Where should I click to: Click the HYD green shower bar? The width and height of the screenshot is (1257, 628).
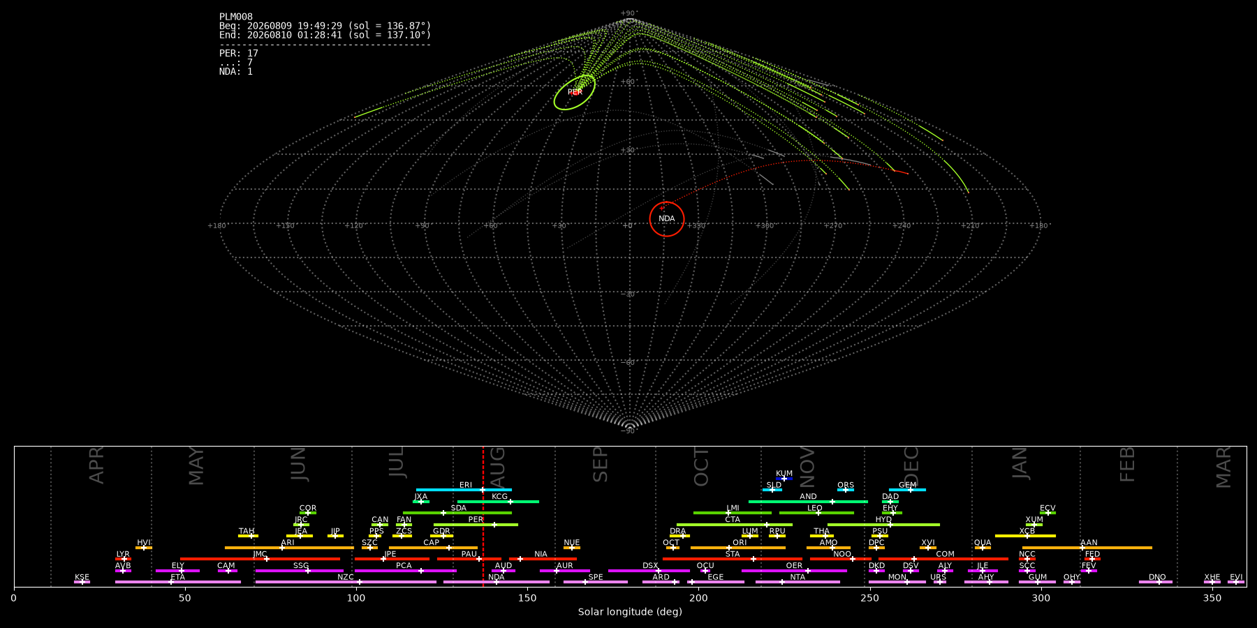[883, 525]
